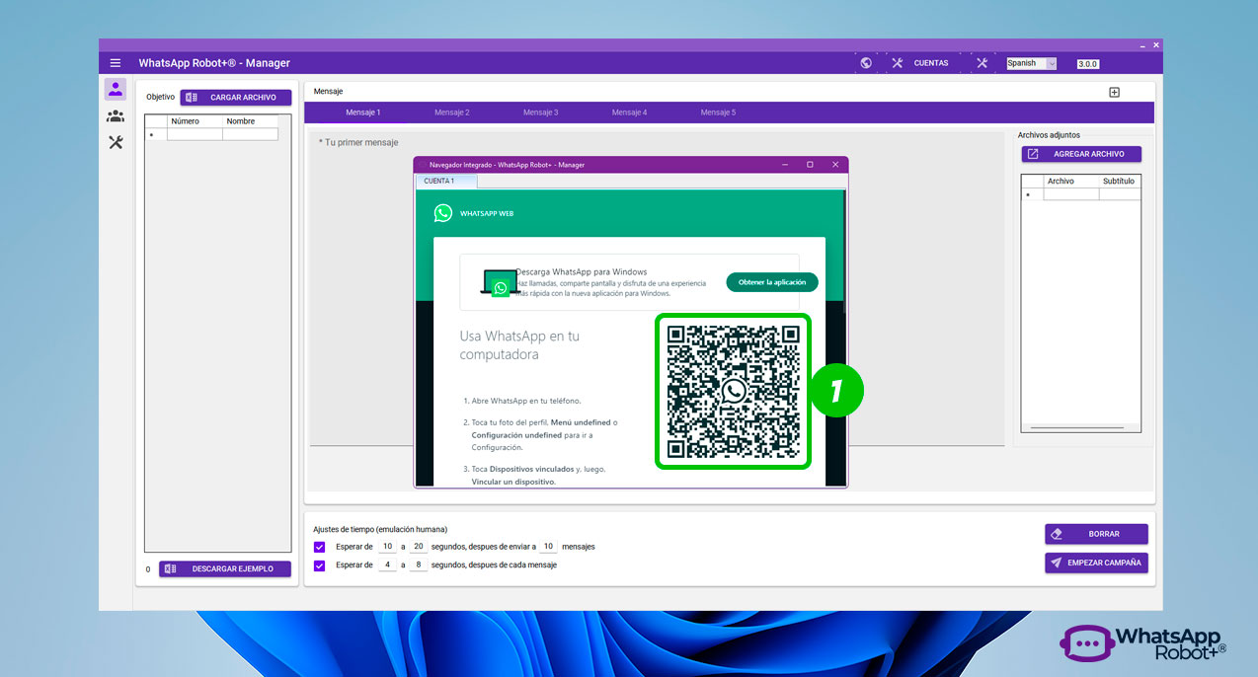Viewport: 1258px width, 677px height.
Task: Click the Archivo column header
Action: 1071,182
